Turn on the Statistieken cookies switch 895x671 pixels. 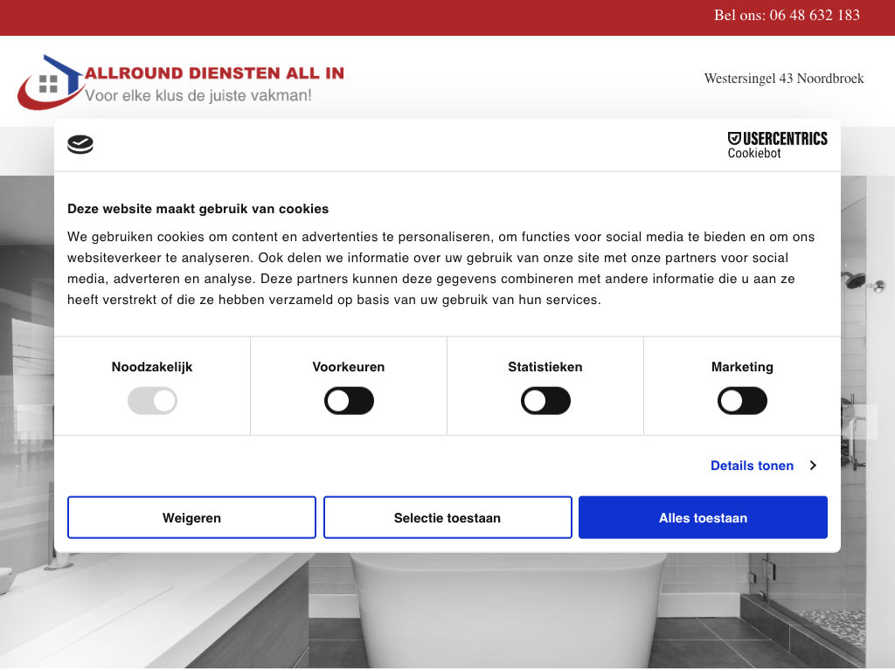545,402
